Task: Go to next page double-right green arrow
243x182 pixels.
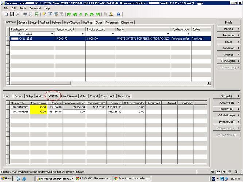Action: point(92,15)
